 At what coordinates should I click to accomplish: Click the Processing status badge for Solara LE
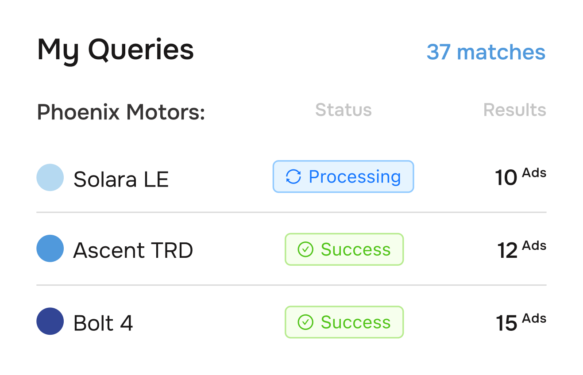click(343, 176)
